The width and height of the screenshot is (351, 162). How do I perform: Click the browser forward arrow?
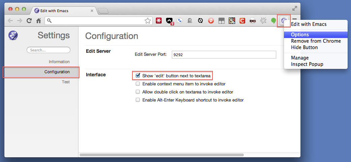point(20,21)
